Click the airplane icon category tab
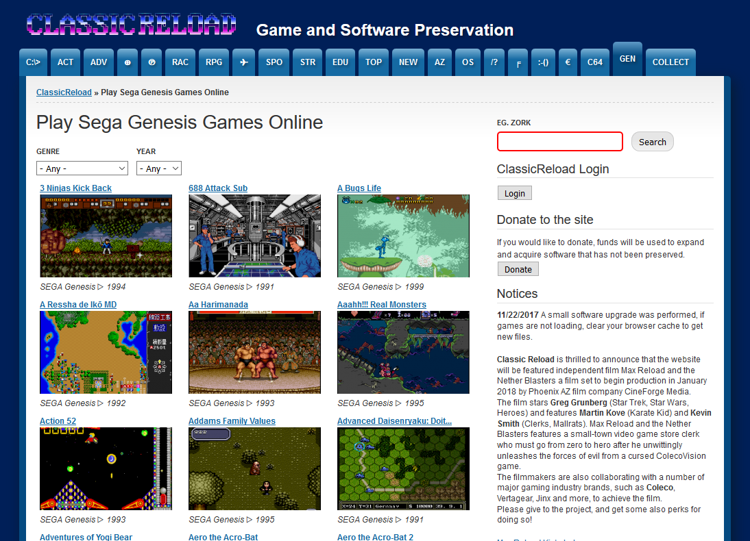The height and width of the screenshot is (541, 750). click(243, 62)
